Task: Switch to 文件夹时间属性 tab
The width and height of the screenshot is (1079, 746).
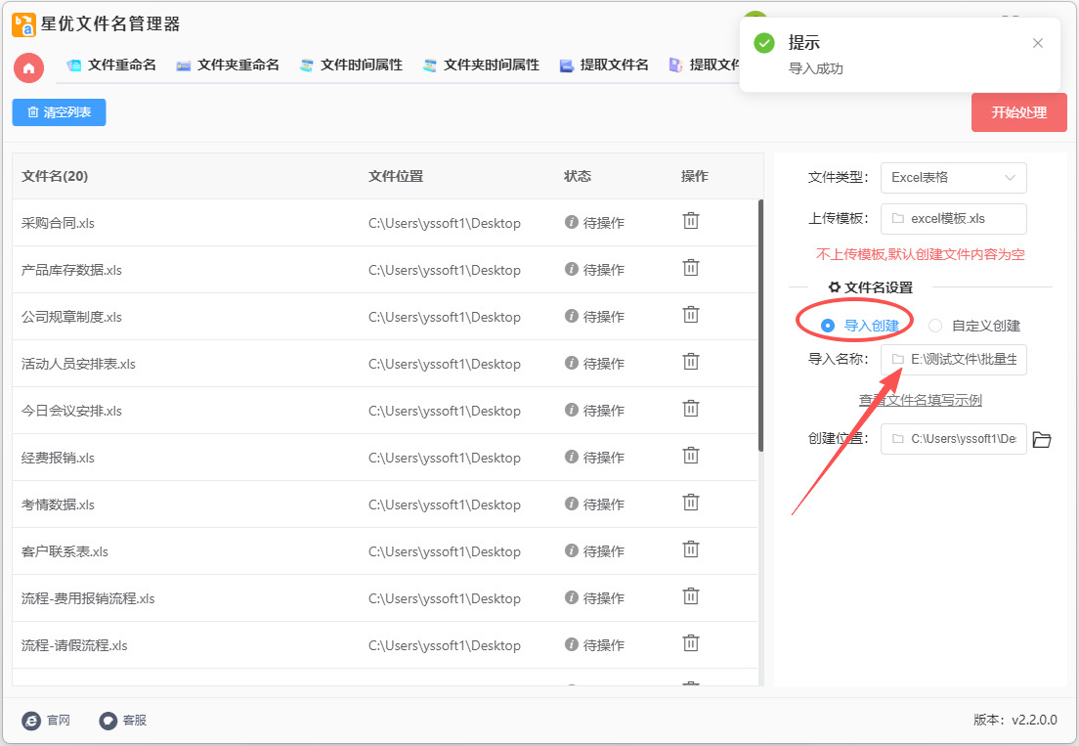Action: (x=481, y=66)
